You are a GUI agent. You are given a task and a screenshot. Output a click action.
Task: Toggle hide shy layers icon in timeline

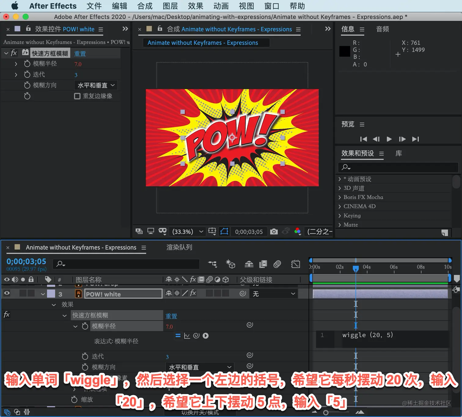[x=249, y=264]
